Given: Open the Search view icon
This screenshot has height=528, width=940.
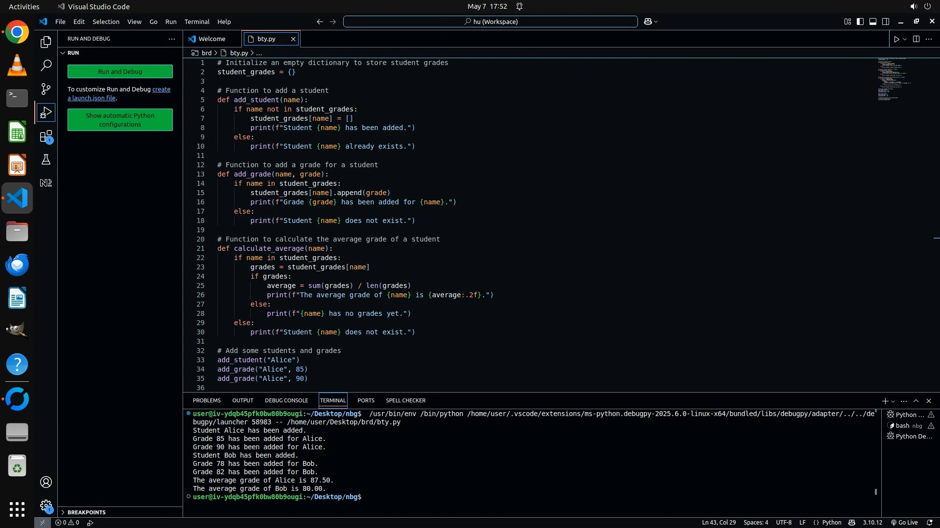Looking at the screenshot, I should pyautogui.click(x=46, y=65).
